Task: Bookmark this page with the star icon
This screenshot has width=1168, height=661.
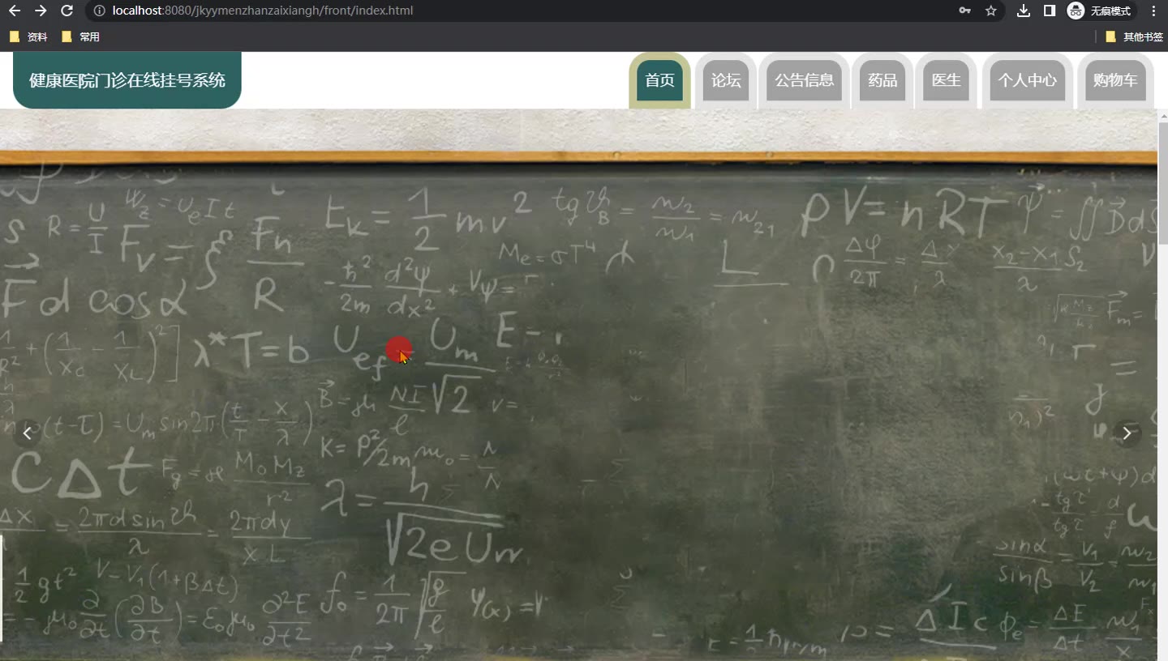Action: (990, 11)
